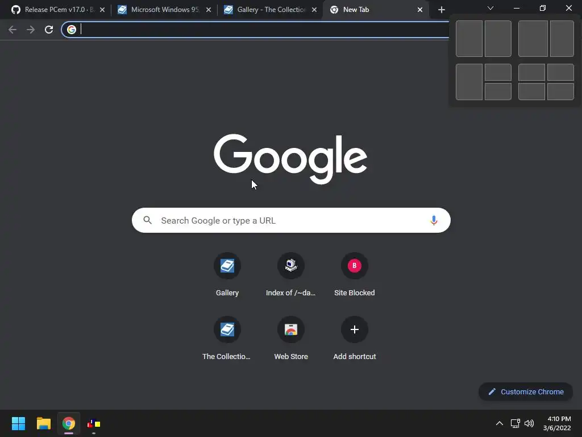Image resolution: width=582 pixels, height=437 pixels.
Task: Click the magnifier icon in search box
Action: click(x=147, y=220)
